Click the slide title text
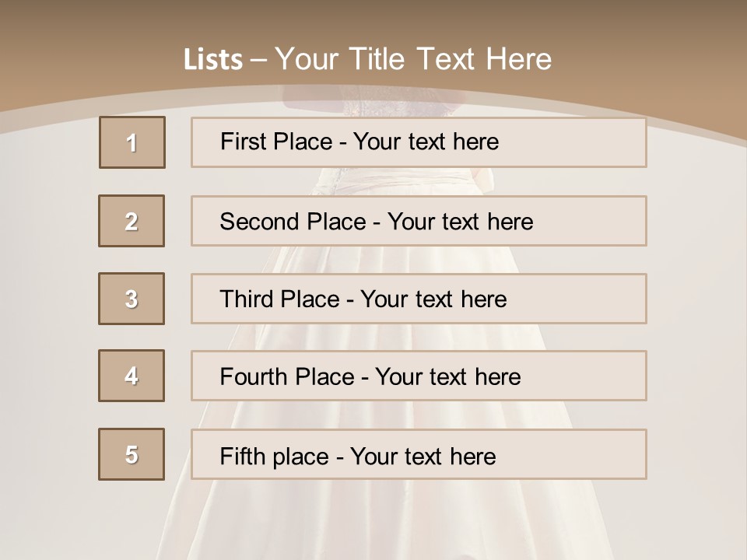 [x=367, y=59]
